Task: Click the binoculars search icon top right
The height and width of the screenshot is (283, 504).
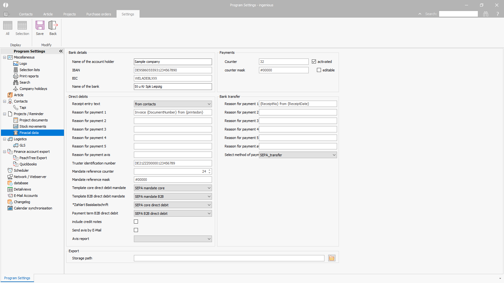Action: click(486, 14)
